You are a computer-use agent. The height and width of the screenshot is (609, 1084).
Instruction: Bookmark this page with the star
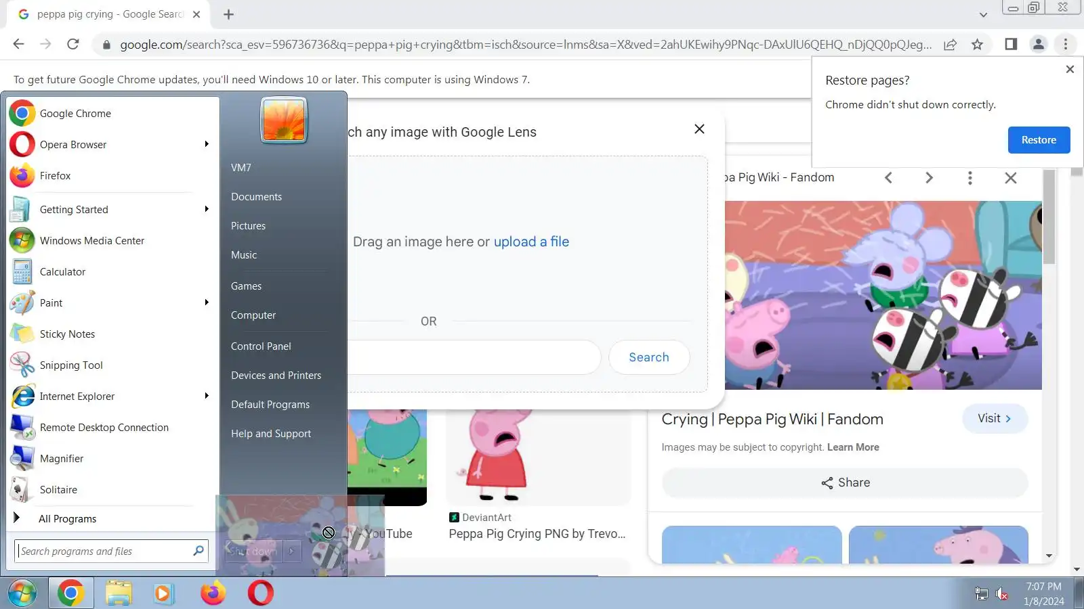[977, 44]
